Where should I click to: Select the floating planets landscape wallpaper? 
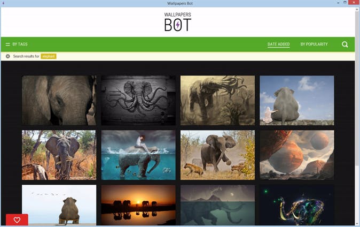[296, 155]
